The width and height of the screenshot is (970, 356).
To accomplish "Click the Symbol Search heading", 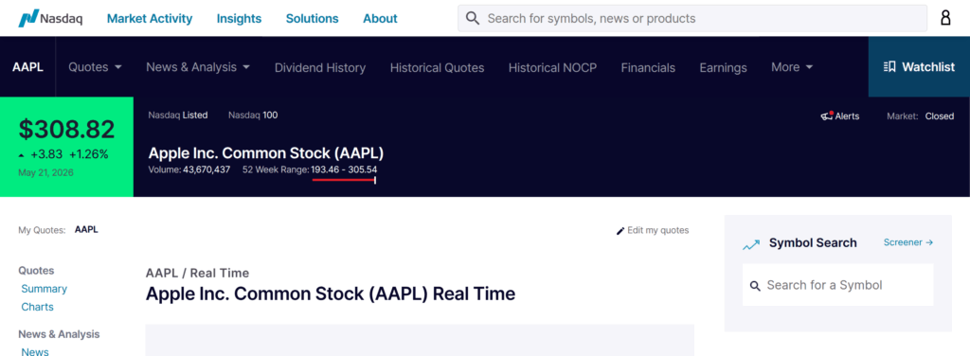I will tap(813, 243).
